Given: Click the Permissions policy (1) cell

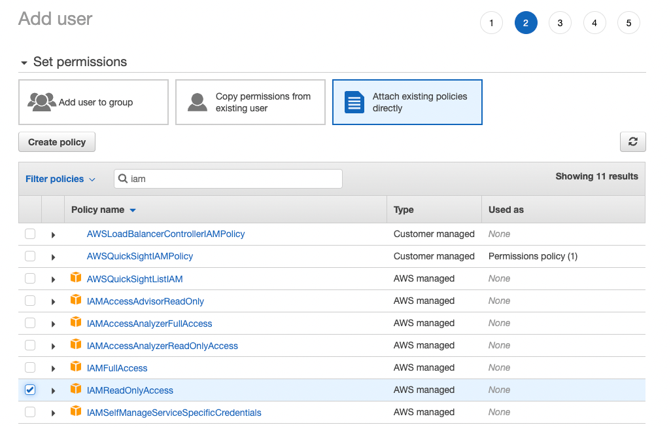Looking at the screenshot, I should (x=533, y=256).
